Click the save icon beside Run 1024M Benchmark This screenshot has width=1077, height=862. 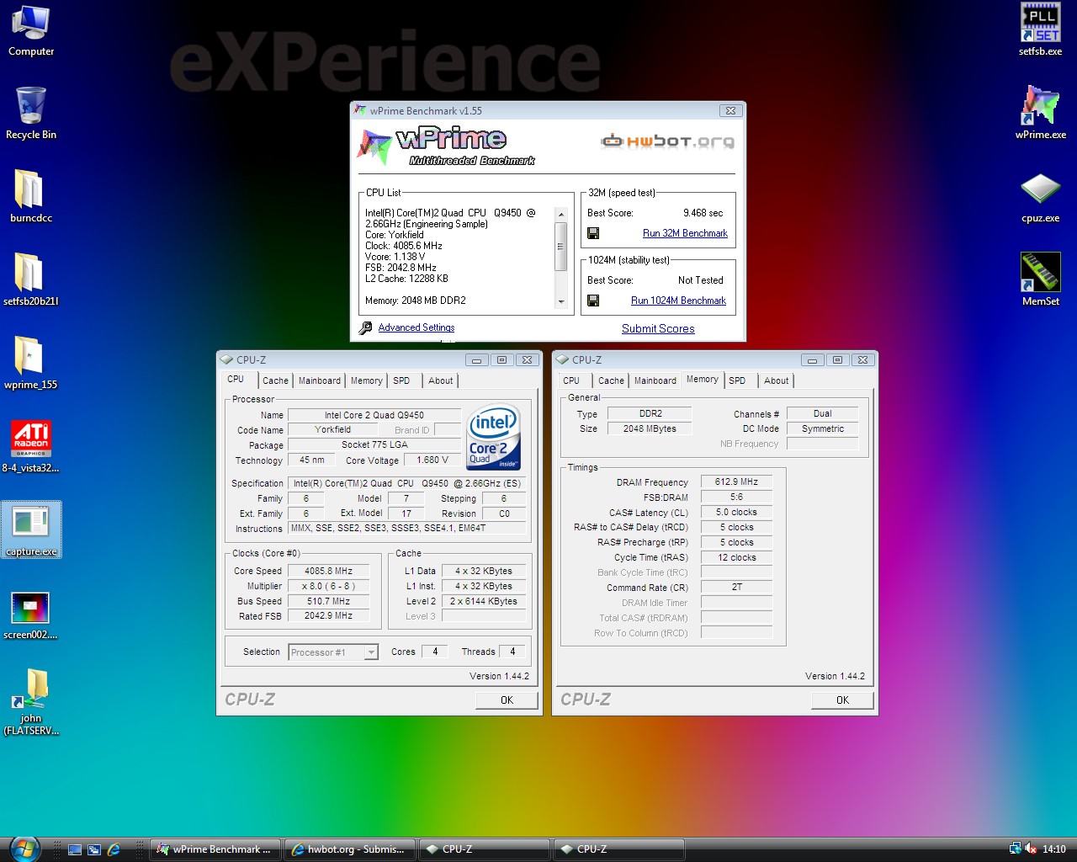click(593, 301)
